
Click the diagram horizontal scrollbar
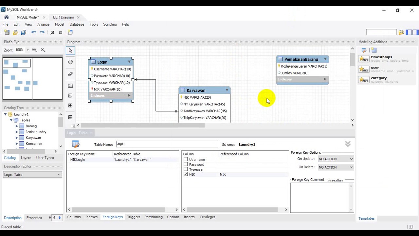tap(143, 125)
